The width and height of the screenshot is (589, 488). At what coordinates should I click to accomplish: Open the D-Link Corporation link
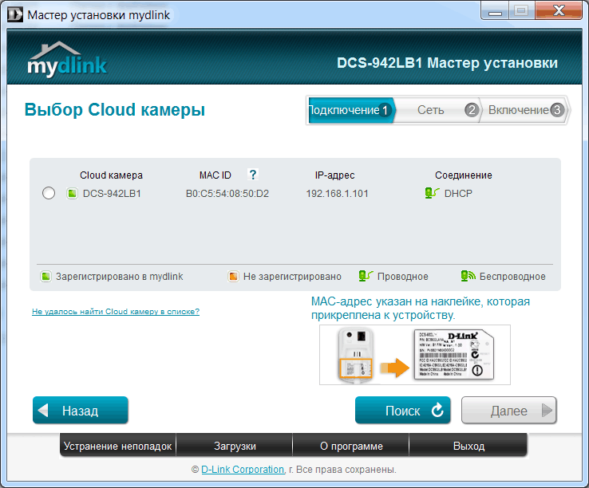[x=243, y=470]
